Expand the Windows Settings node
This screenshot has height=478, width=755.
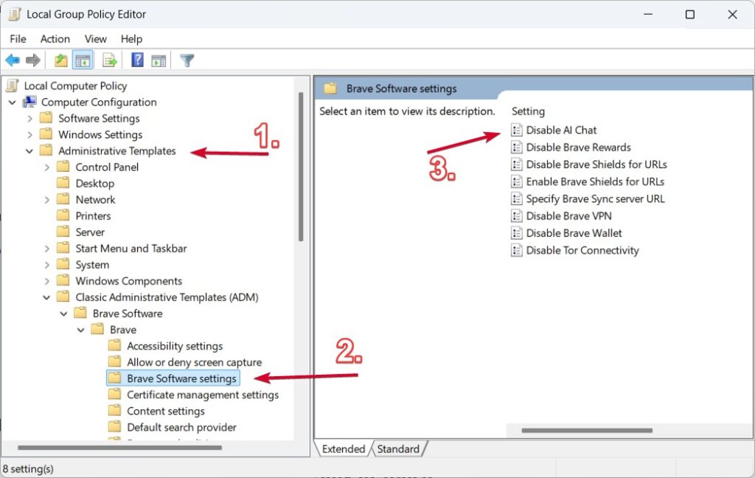coord(29,134)
